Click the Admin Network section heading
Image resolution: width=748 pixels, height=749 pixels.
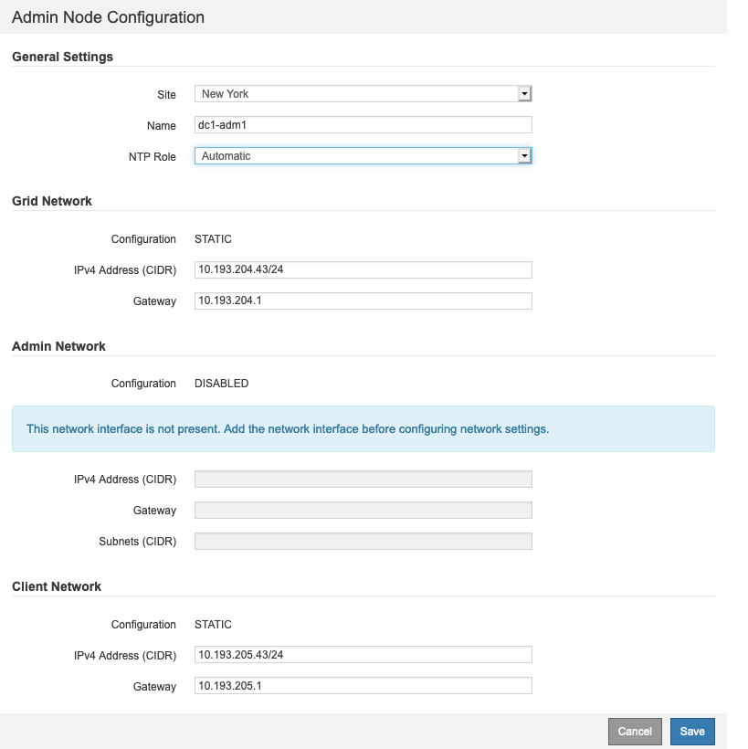click(58, 346)
